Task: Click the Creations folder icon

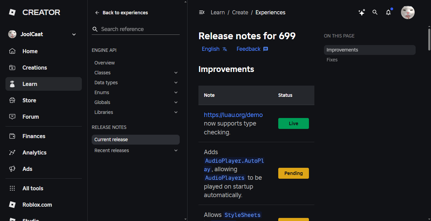Action: point(12,68)
